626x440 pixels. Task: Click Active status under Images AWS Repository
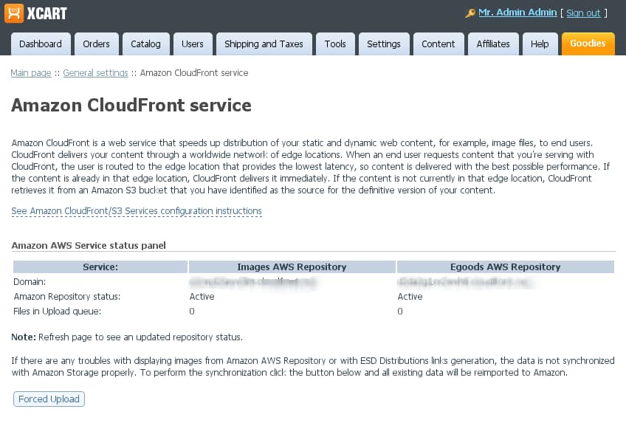click(202, 297)
